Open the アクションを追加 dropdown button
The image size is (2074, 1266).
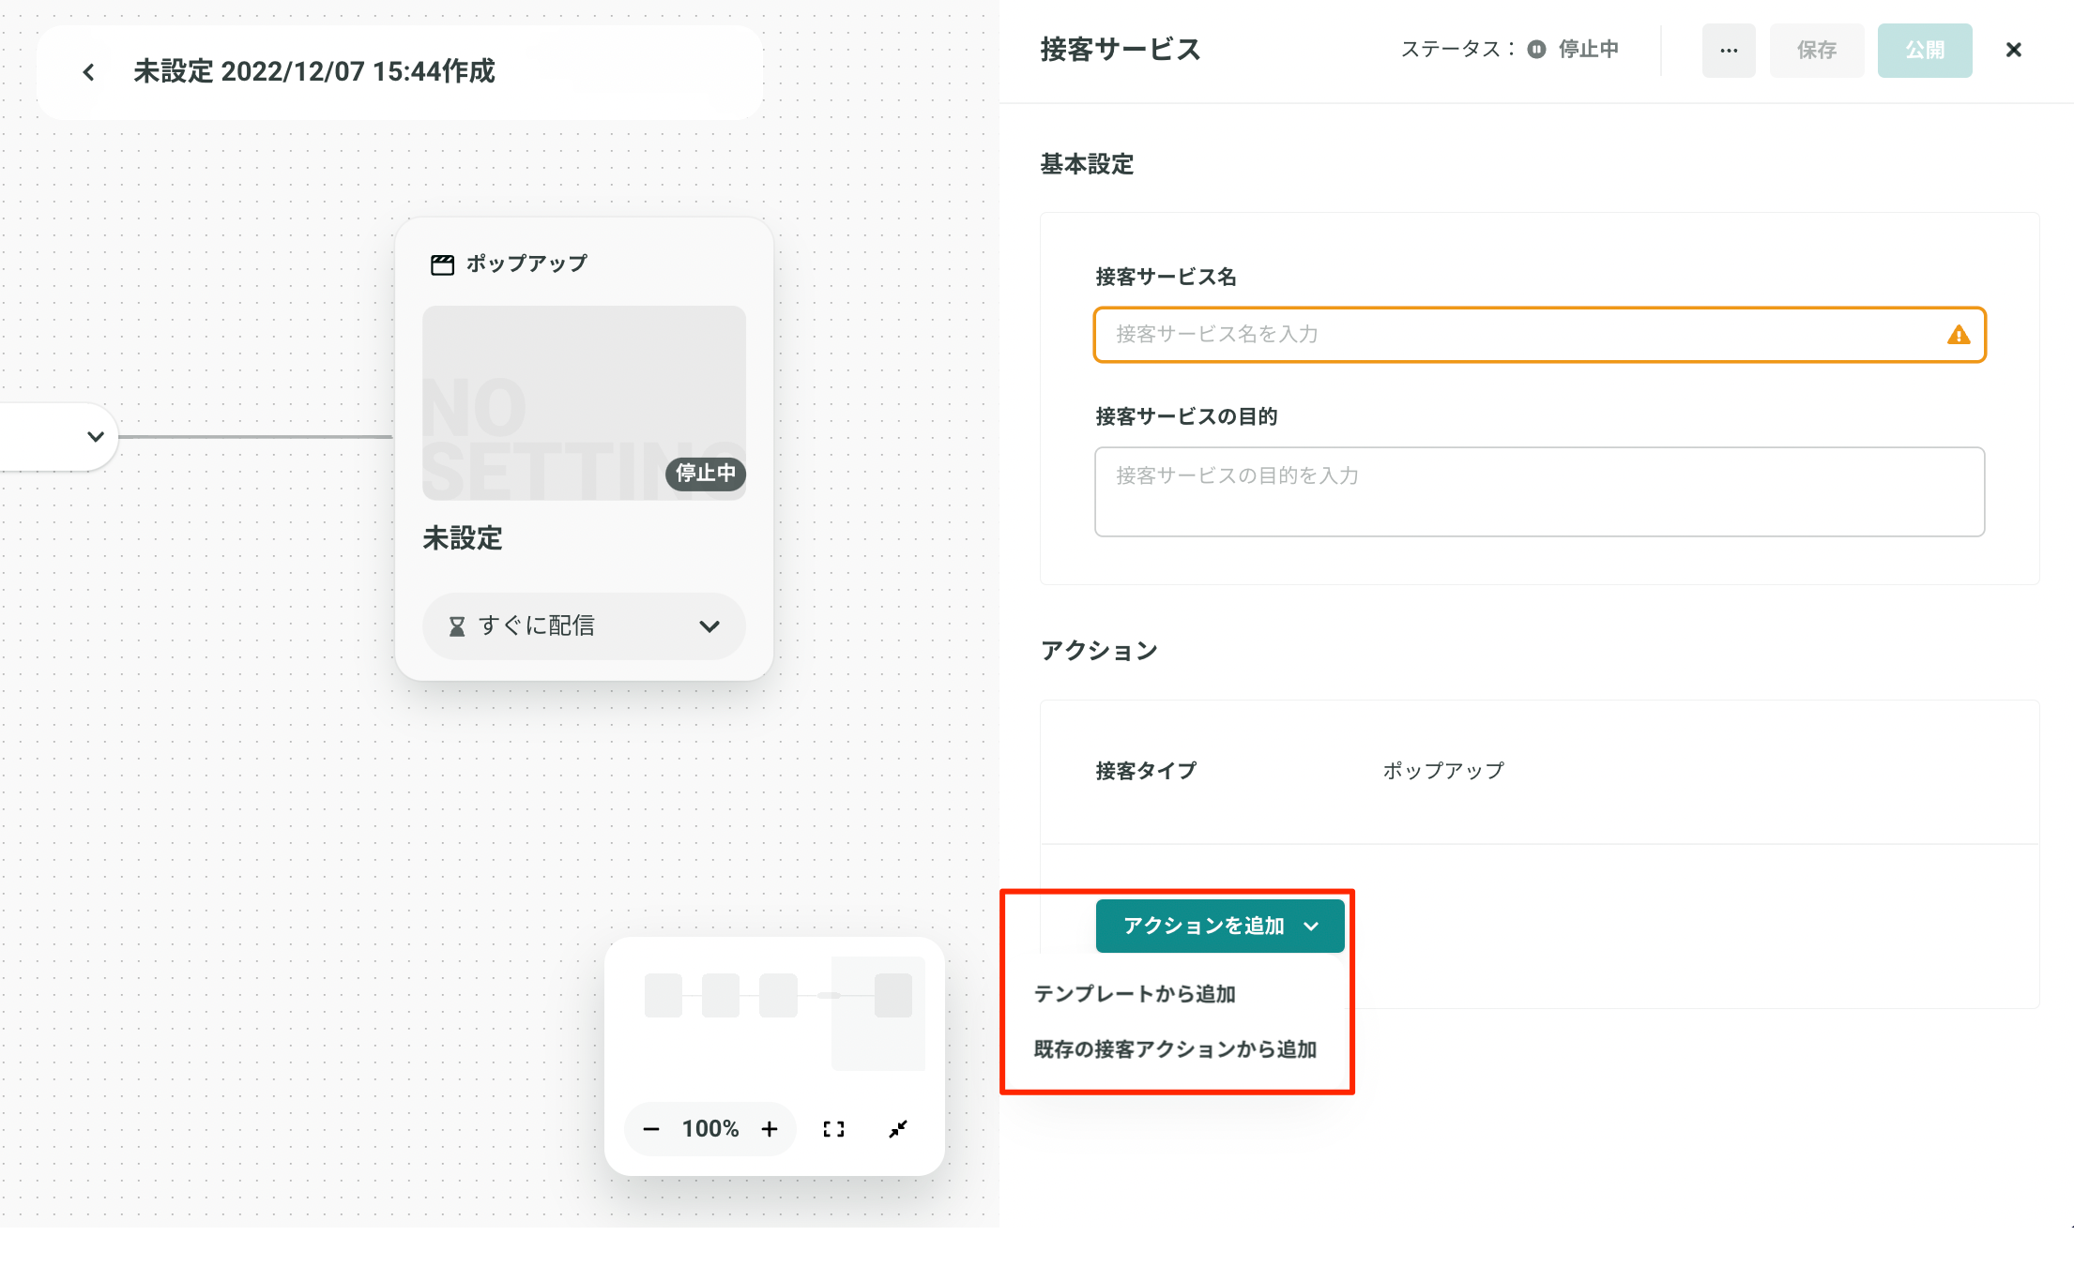coord(1220,926)
